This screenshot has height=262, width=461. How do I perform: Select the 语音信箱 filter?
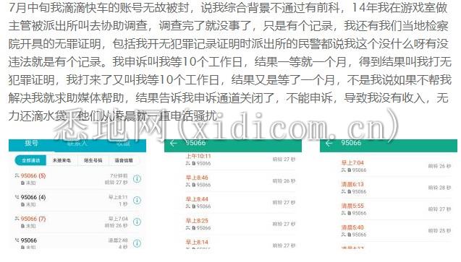[124, 160]
